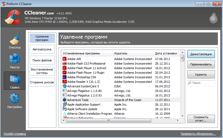Click the Atheros Client Installation Program icon
Screen dimensions: 223x138
65,114
